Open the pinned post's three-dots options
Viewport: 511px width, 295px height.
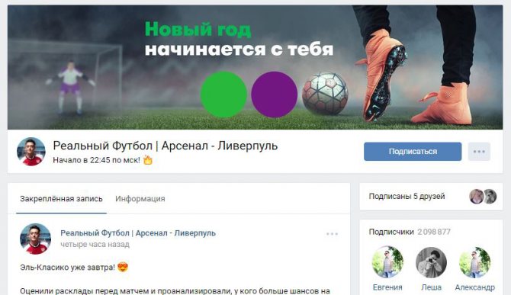point(332,234)
